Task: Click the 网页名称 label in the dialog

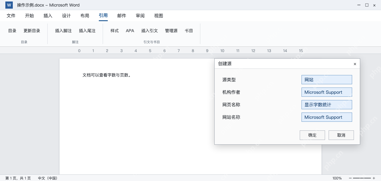Action: (231, 105)
